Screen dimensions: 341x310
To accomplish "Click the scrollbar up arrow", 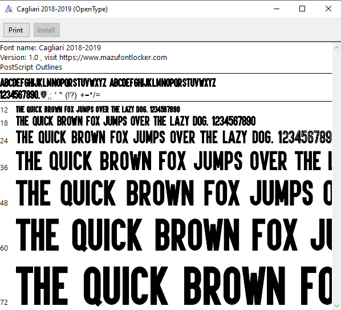I will (336, 47).
